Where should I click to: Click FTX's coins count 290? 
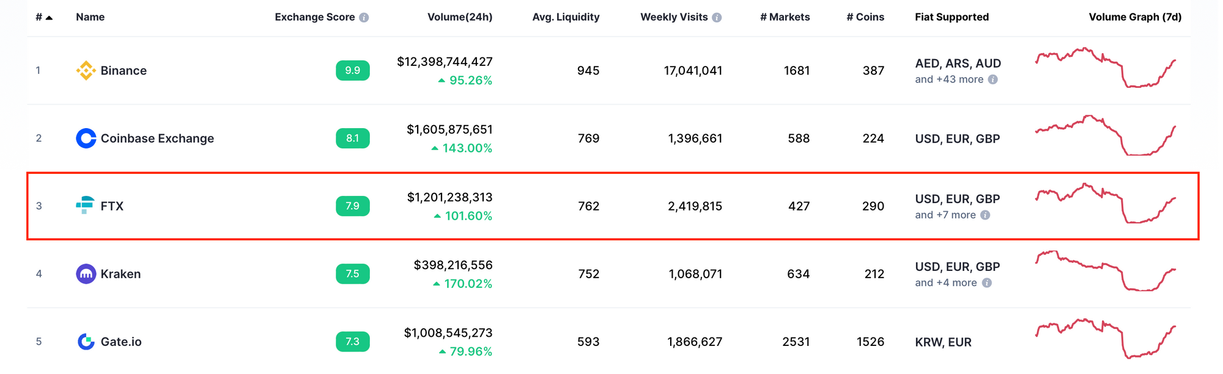tap(873, 206)
